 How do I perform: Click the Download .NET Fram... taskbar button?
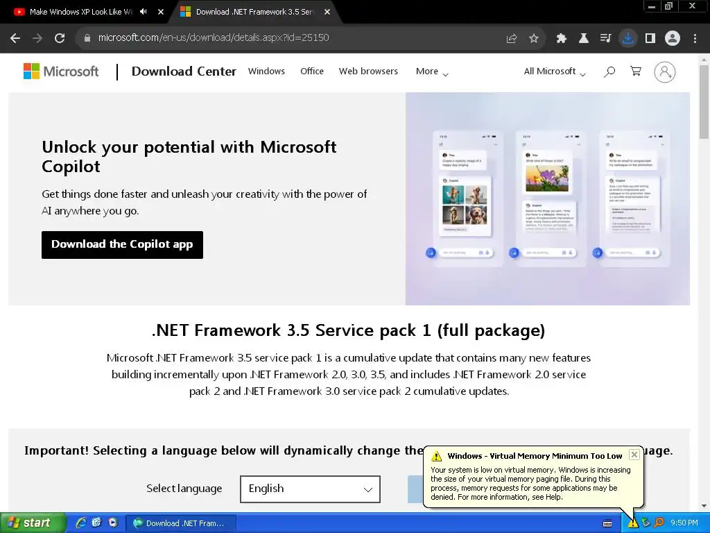(x=180, y=523)
